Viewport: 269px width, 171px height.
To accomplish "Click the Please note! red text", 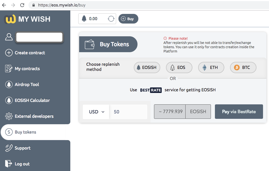I will [178, 39].
